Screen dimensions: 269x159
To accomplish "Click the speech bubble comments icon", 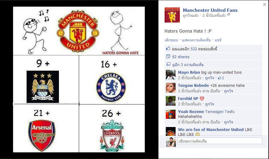I will tap(168, 64).
